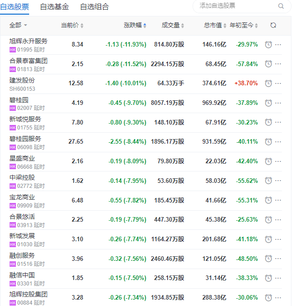Open more options for 新城发展 row
The height and width of the screenshot is (306, 296).
coord(278,239)
